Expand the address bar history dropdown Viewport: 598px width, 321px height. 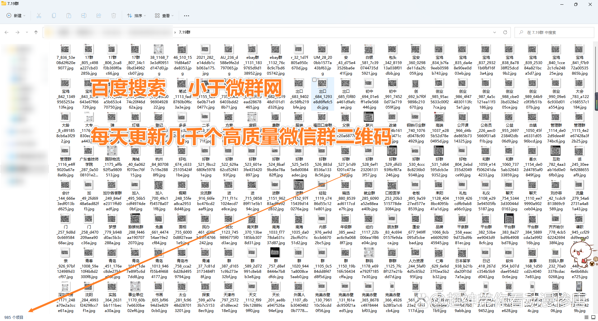495,32
